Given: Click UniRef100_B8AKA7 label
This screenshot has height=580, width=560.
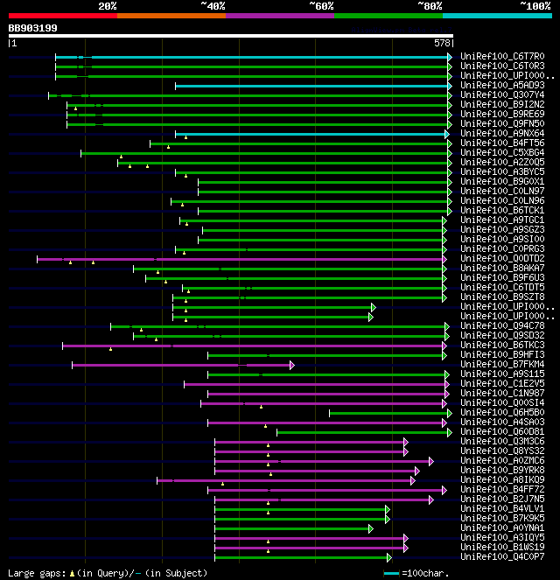Looking at the screenshot, I should 502,268.
